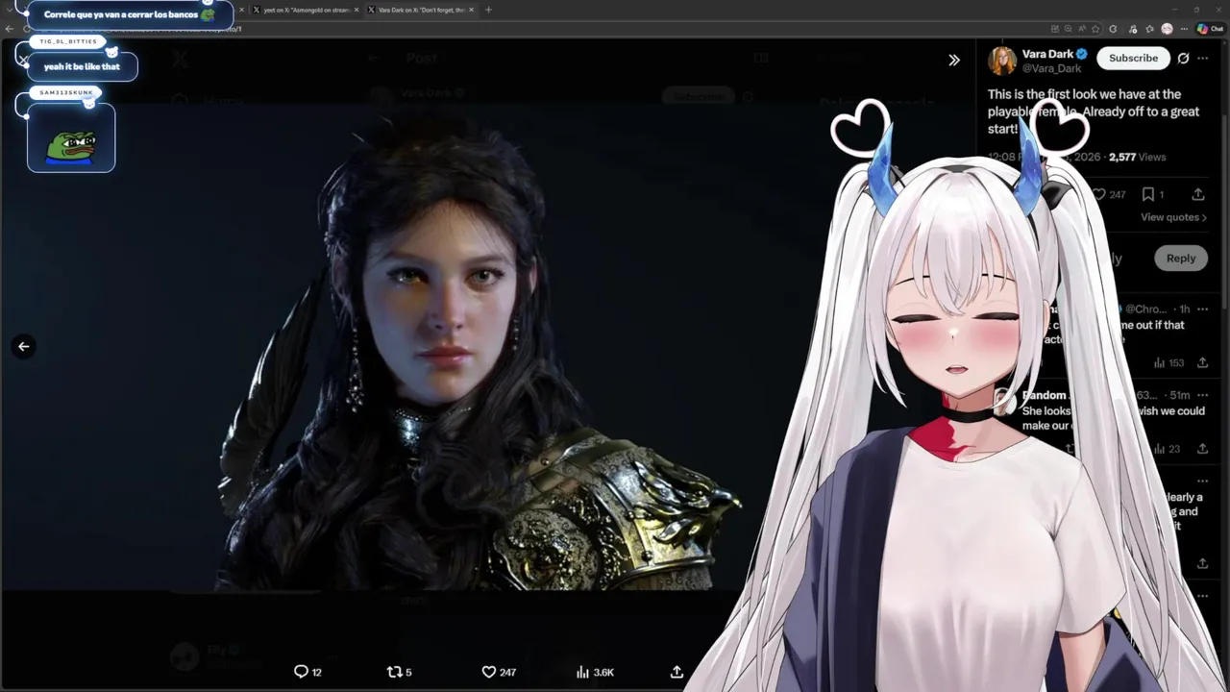
Task: Click the share icon below the image
Action: click(x=676, y=672)
